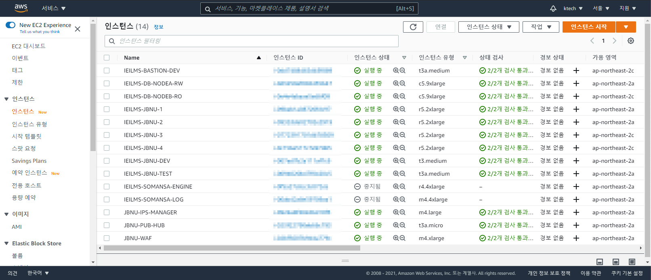Click zoom-in icon for IEILMS-SOMANSA-ENGINE status

pos(396,187)
